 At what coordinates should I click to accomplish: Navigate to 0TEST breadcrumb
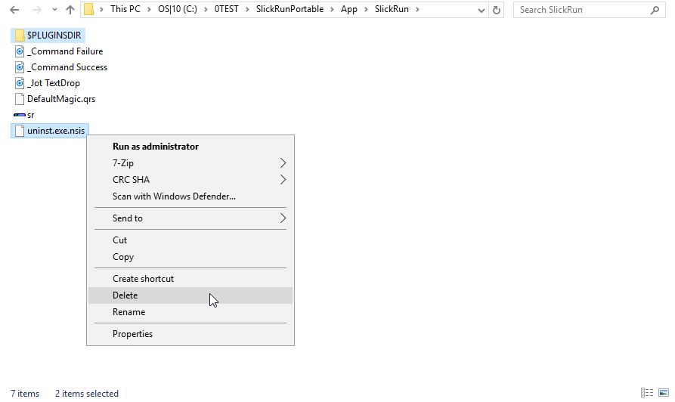tap(227, 9)
